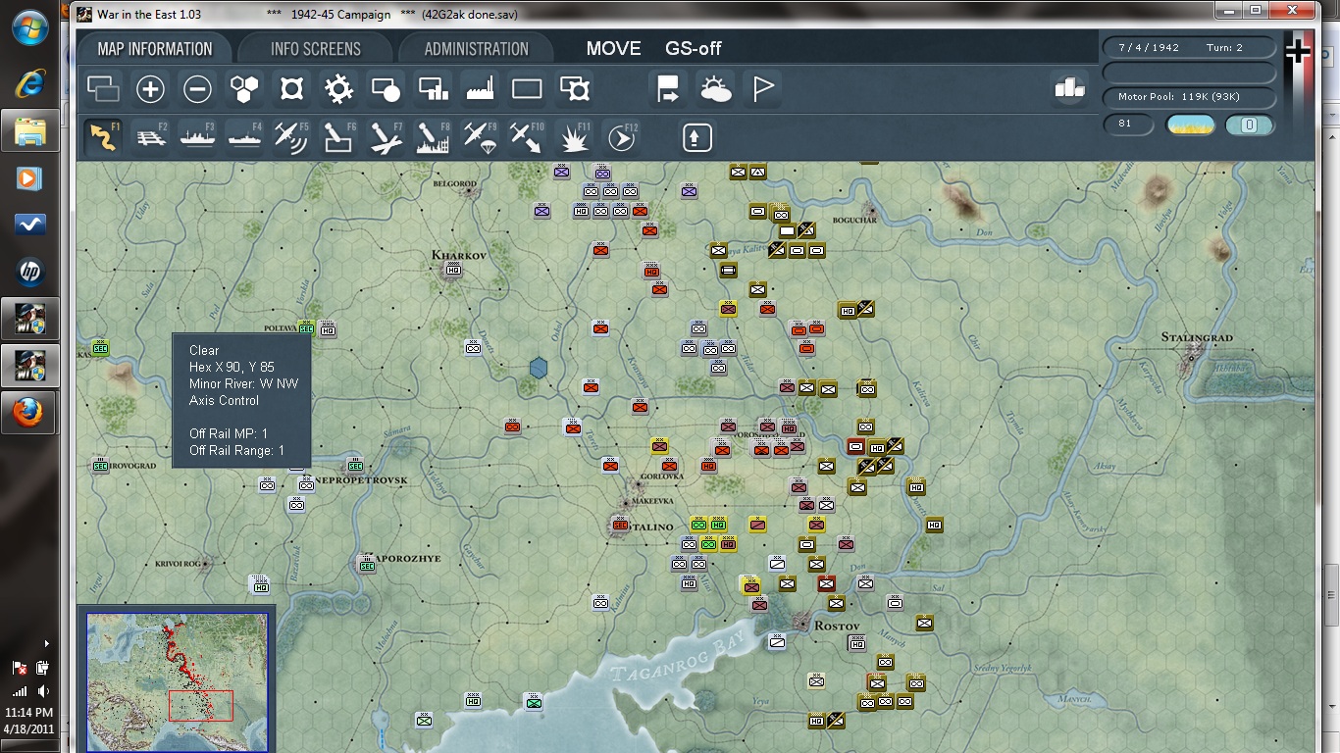
Task: Select the F2 rail mode icon
Action: (x=150, y=137)
